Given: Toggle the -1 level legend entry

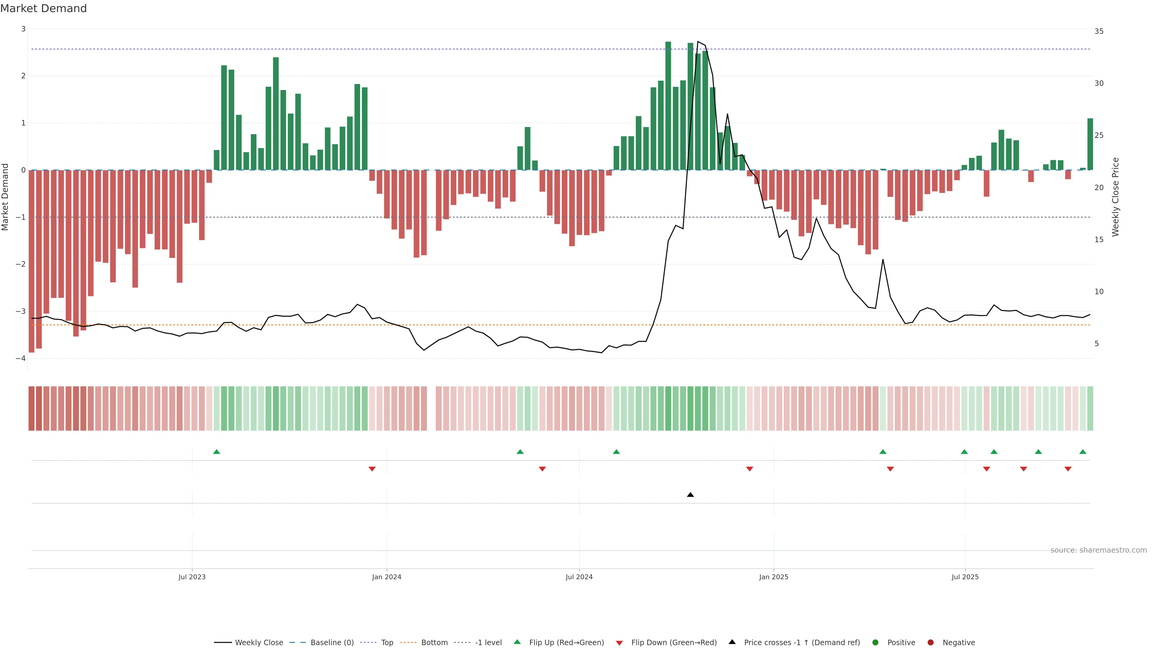Looking at the screenshot, I should 488,642.
